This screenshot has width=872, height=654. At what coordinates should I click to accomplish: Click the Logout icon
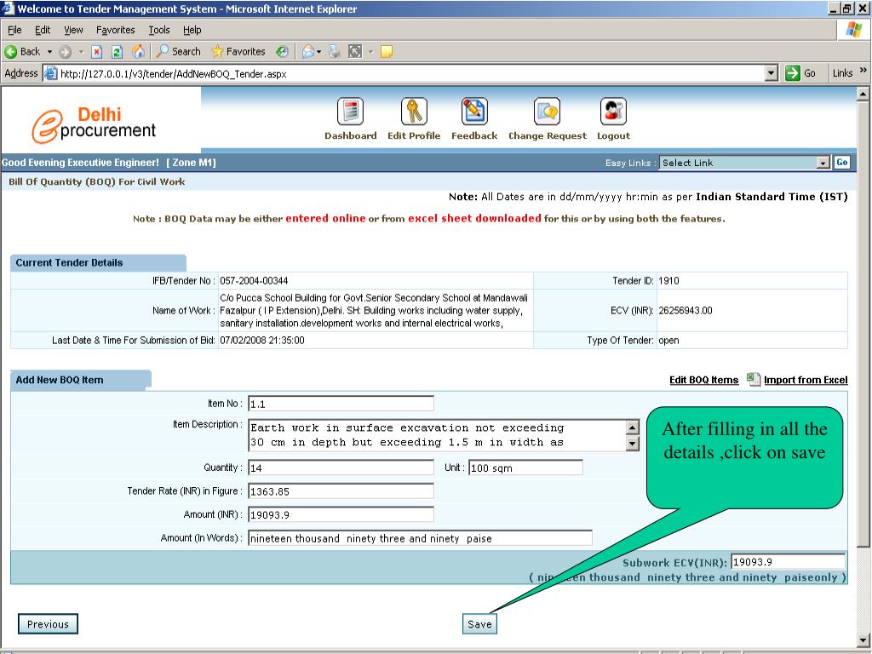(613, 112)
